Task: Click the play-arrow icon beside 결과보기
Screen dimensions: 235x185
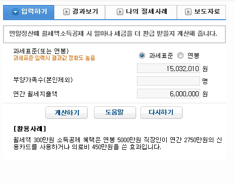Action: 66,12
